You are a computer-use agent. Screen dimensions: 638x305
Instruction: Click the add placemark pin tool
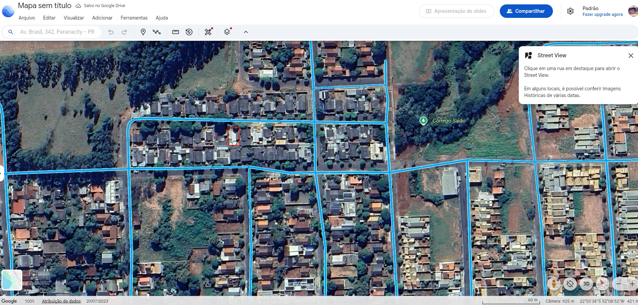[x=143, y=32]
